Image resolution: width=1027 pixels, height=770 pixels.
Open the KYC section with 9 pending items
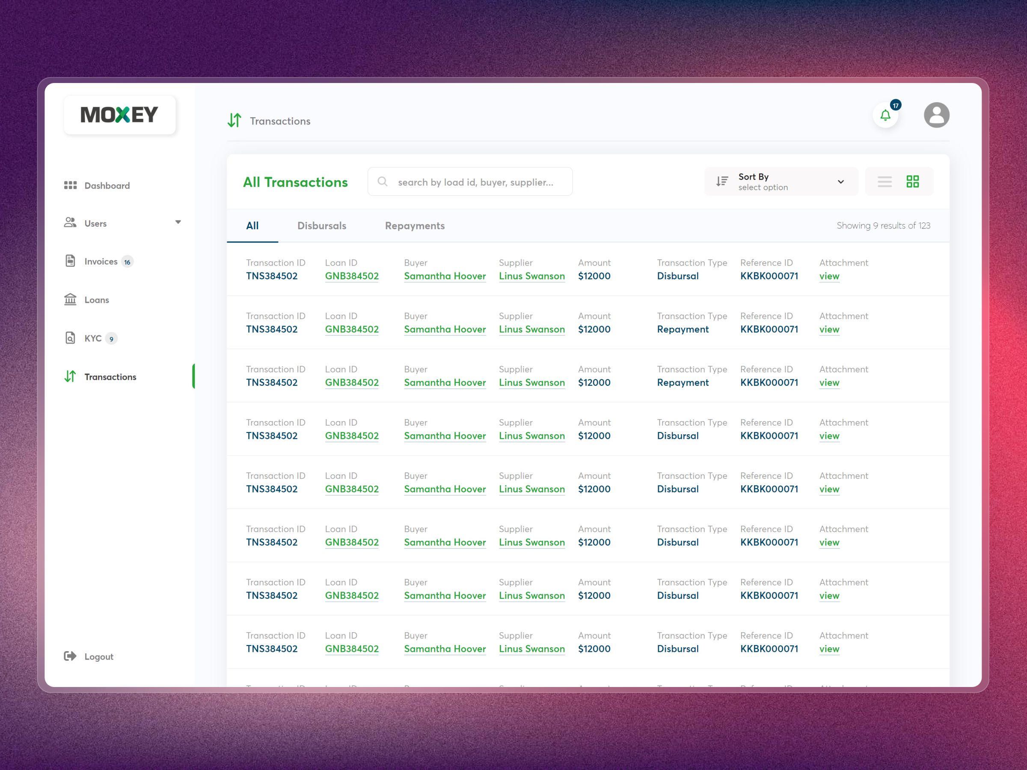click(x=93, y=338)
